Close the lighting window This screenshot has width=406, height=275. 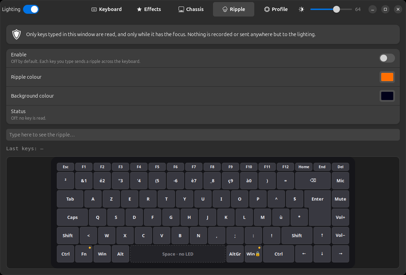398,9
